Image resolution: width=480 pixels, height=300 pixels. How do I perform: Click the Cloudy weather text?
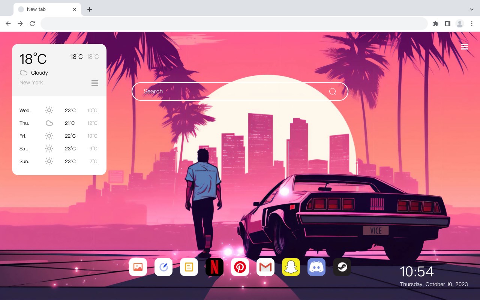39,73
